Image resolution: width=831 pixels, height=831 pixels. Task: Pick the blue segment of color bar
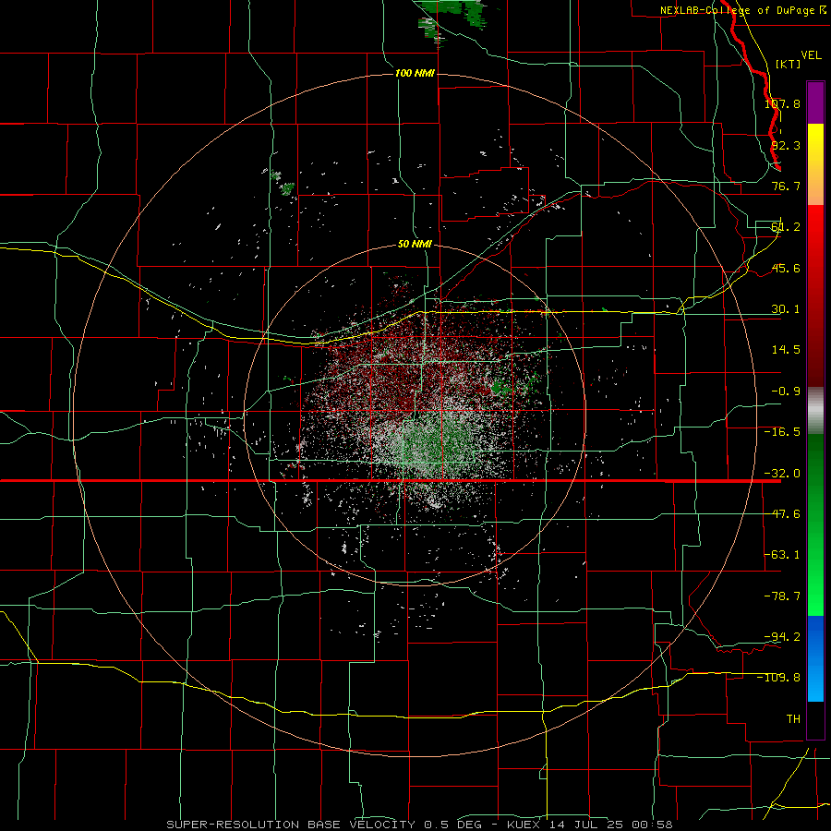click(x=815, y=658)
